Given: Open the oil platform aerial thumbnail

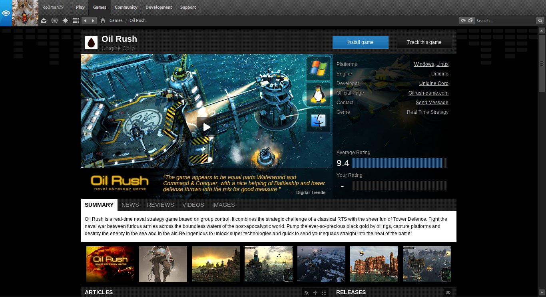Looking at the screenshot, I should 427,264.
